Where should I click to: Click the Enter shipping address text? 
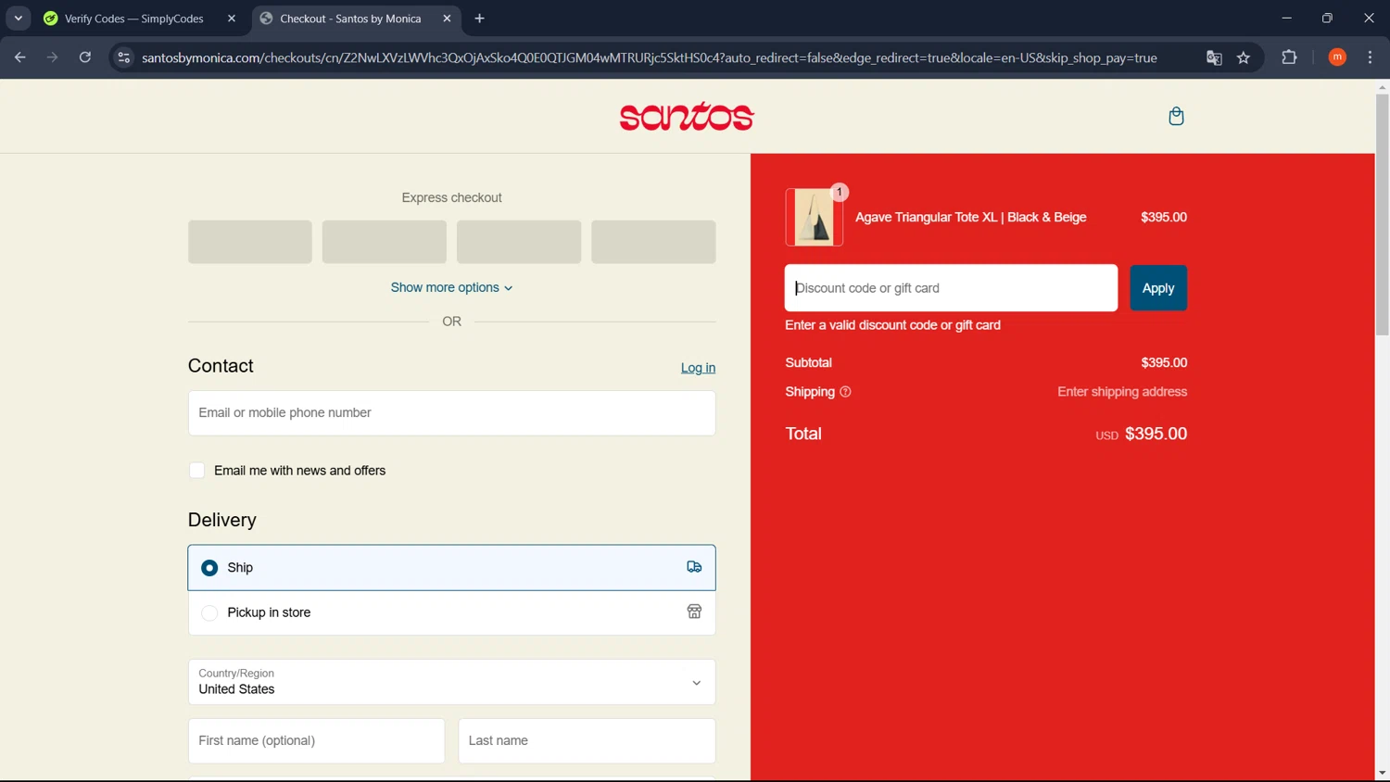pos(1122,392)
